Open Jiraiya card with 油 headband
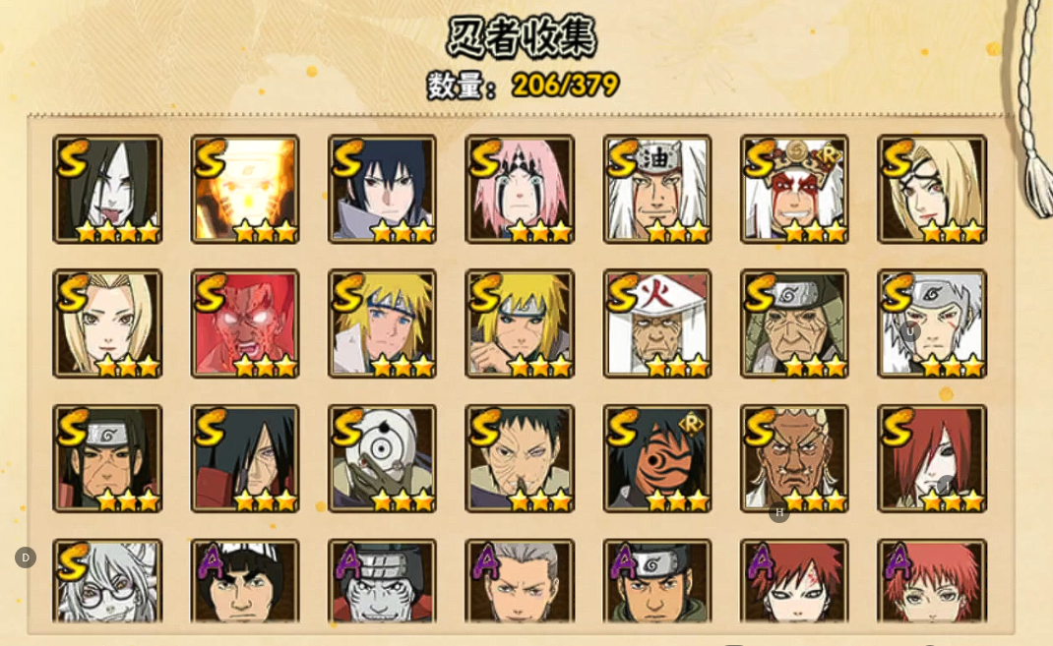The width and height of the screenshot is (1053, 646). point(656,189)
